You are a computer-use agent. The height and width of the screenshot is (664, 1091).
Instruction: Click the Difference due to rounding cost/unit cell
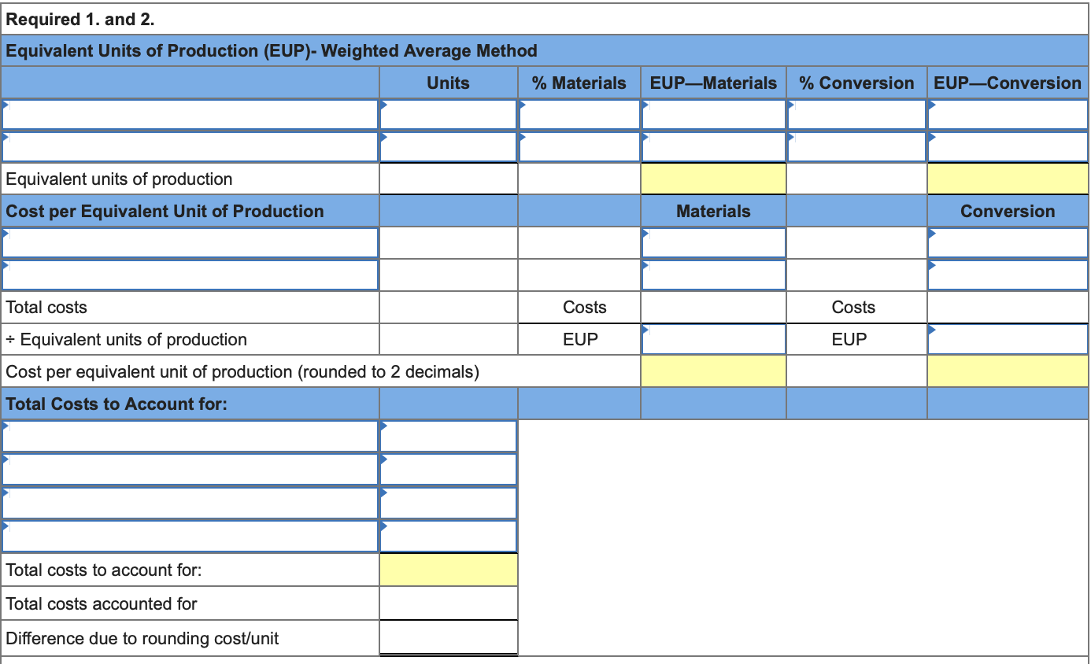[447, 636]
